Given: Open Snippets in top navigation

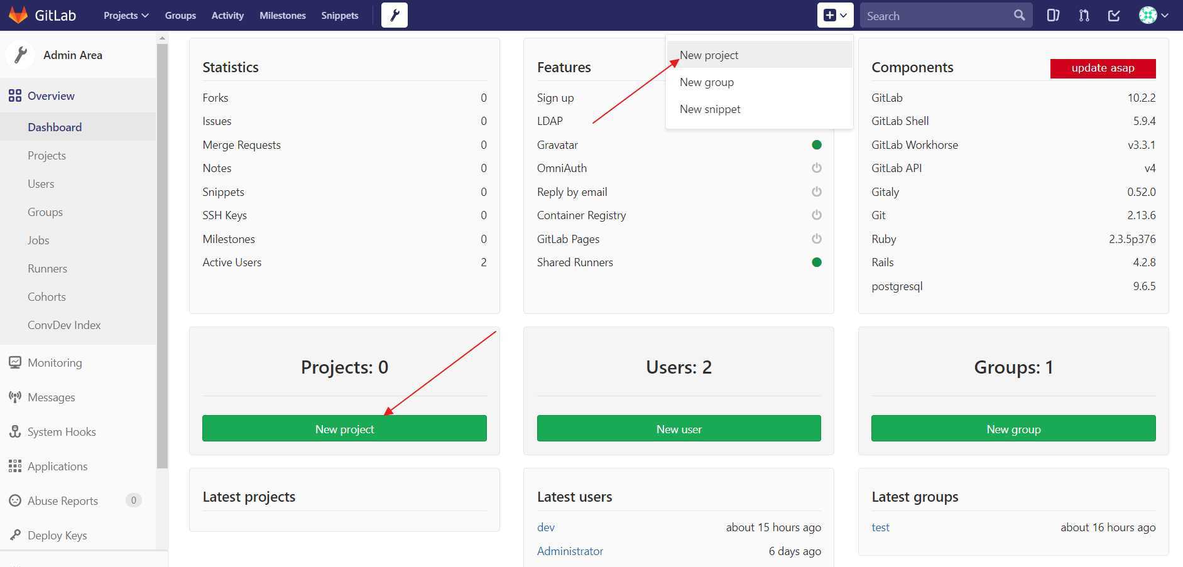Looking at the screenshot, I should coord(340,15).
